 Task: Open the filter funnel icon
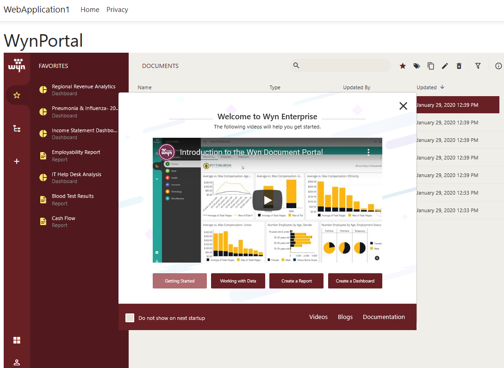[x=478, y=66]
